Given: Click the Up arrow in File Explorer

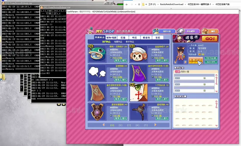Looking at the screenshot, I should click(x=139, y=4).
